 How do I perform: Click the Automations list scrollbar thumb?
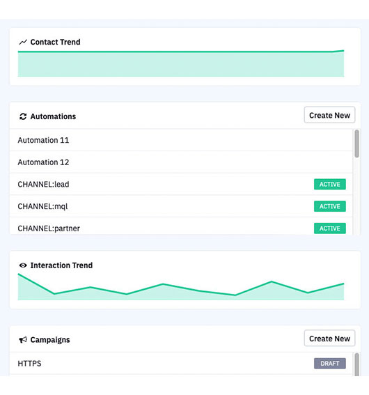click(x=356, y=144)
